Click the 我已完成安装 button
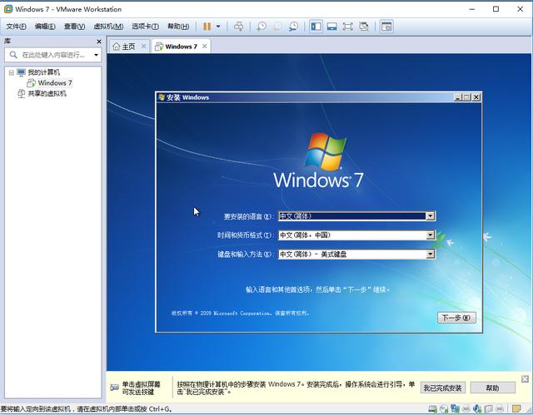The image size is (533, 415). [442, 388]
